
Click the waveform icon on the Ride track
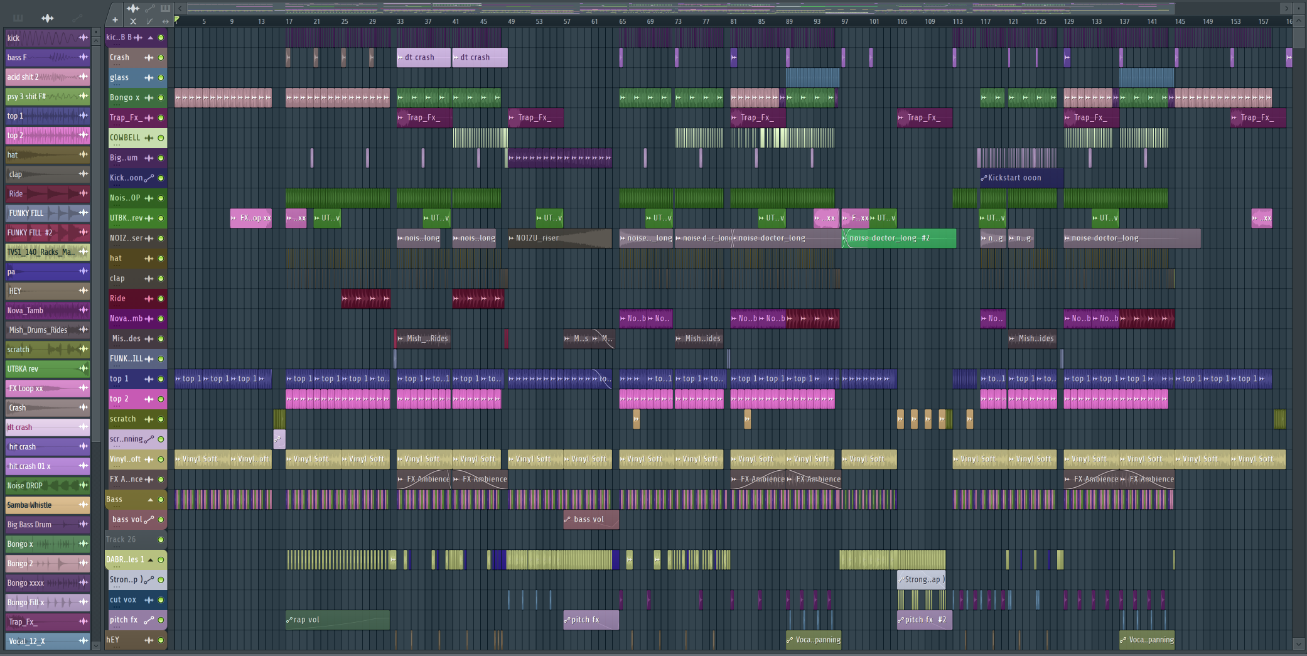(x=149, y=299)
